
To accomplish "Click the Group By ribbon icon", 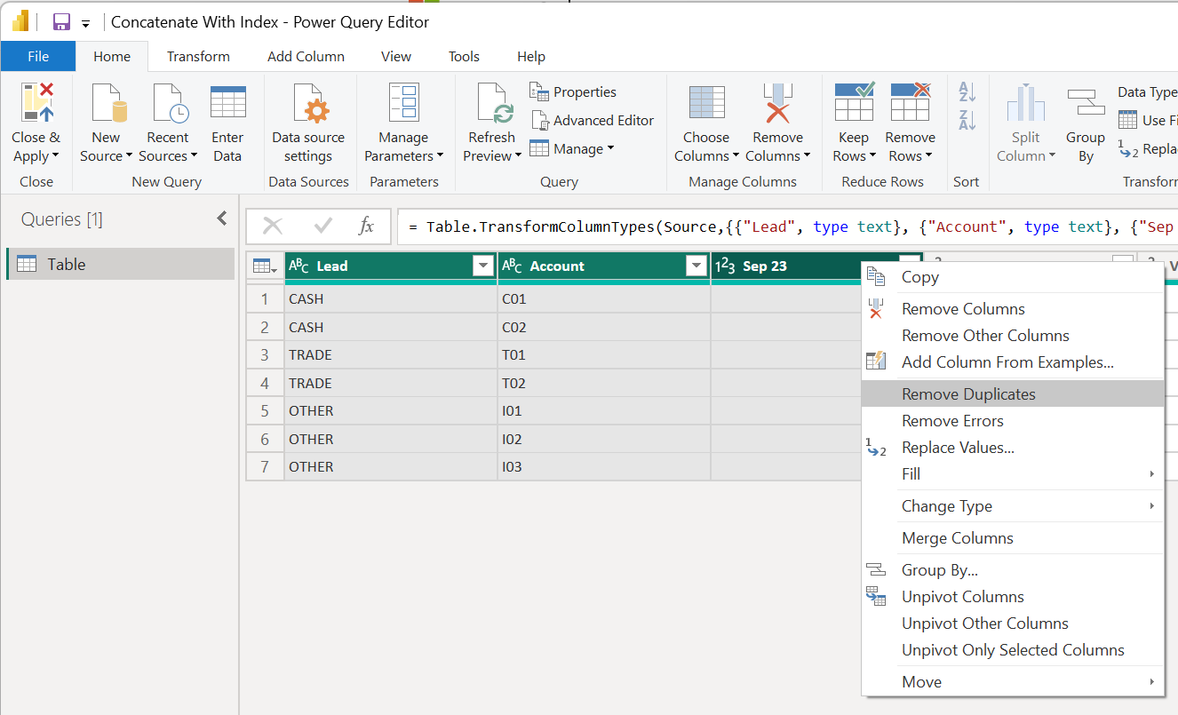I will (1086, 102).
